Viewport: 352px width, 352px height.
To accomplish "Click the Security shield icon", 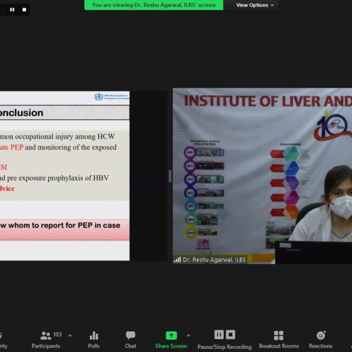I will pyautogui.click(x=2, y=336).
